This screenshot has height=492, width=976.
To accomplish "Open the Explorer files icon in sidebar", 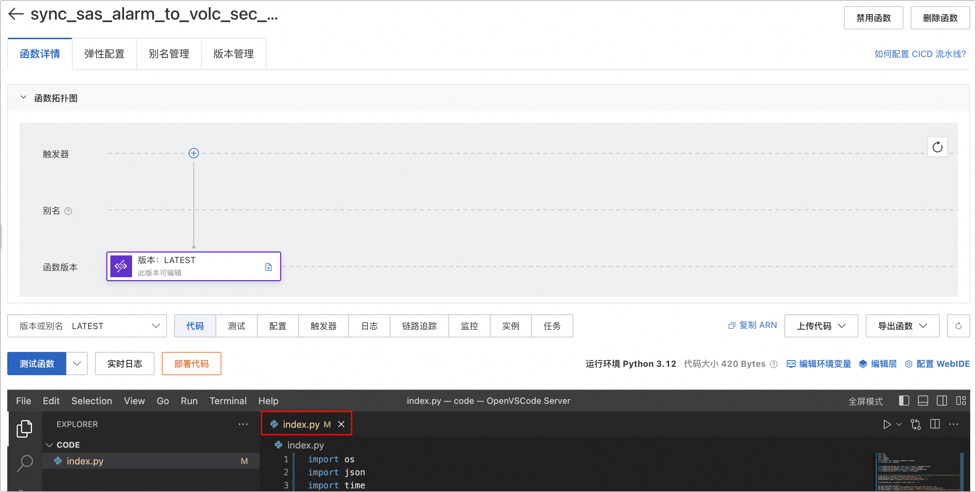I will tap(24, 429).
